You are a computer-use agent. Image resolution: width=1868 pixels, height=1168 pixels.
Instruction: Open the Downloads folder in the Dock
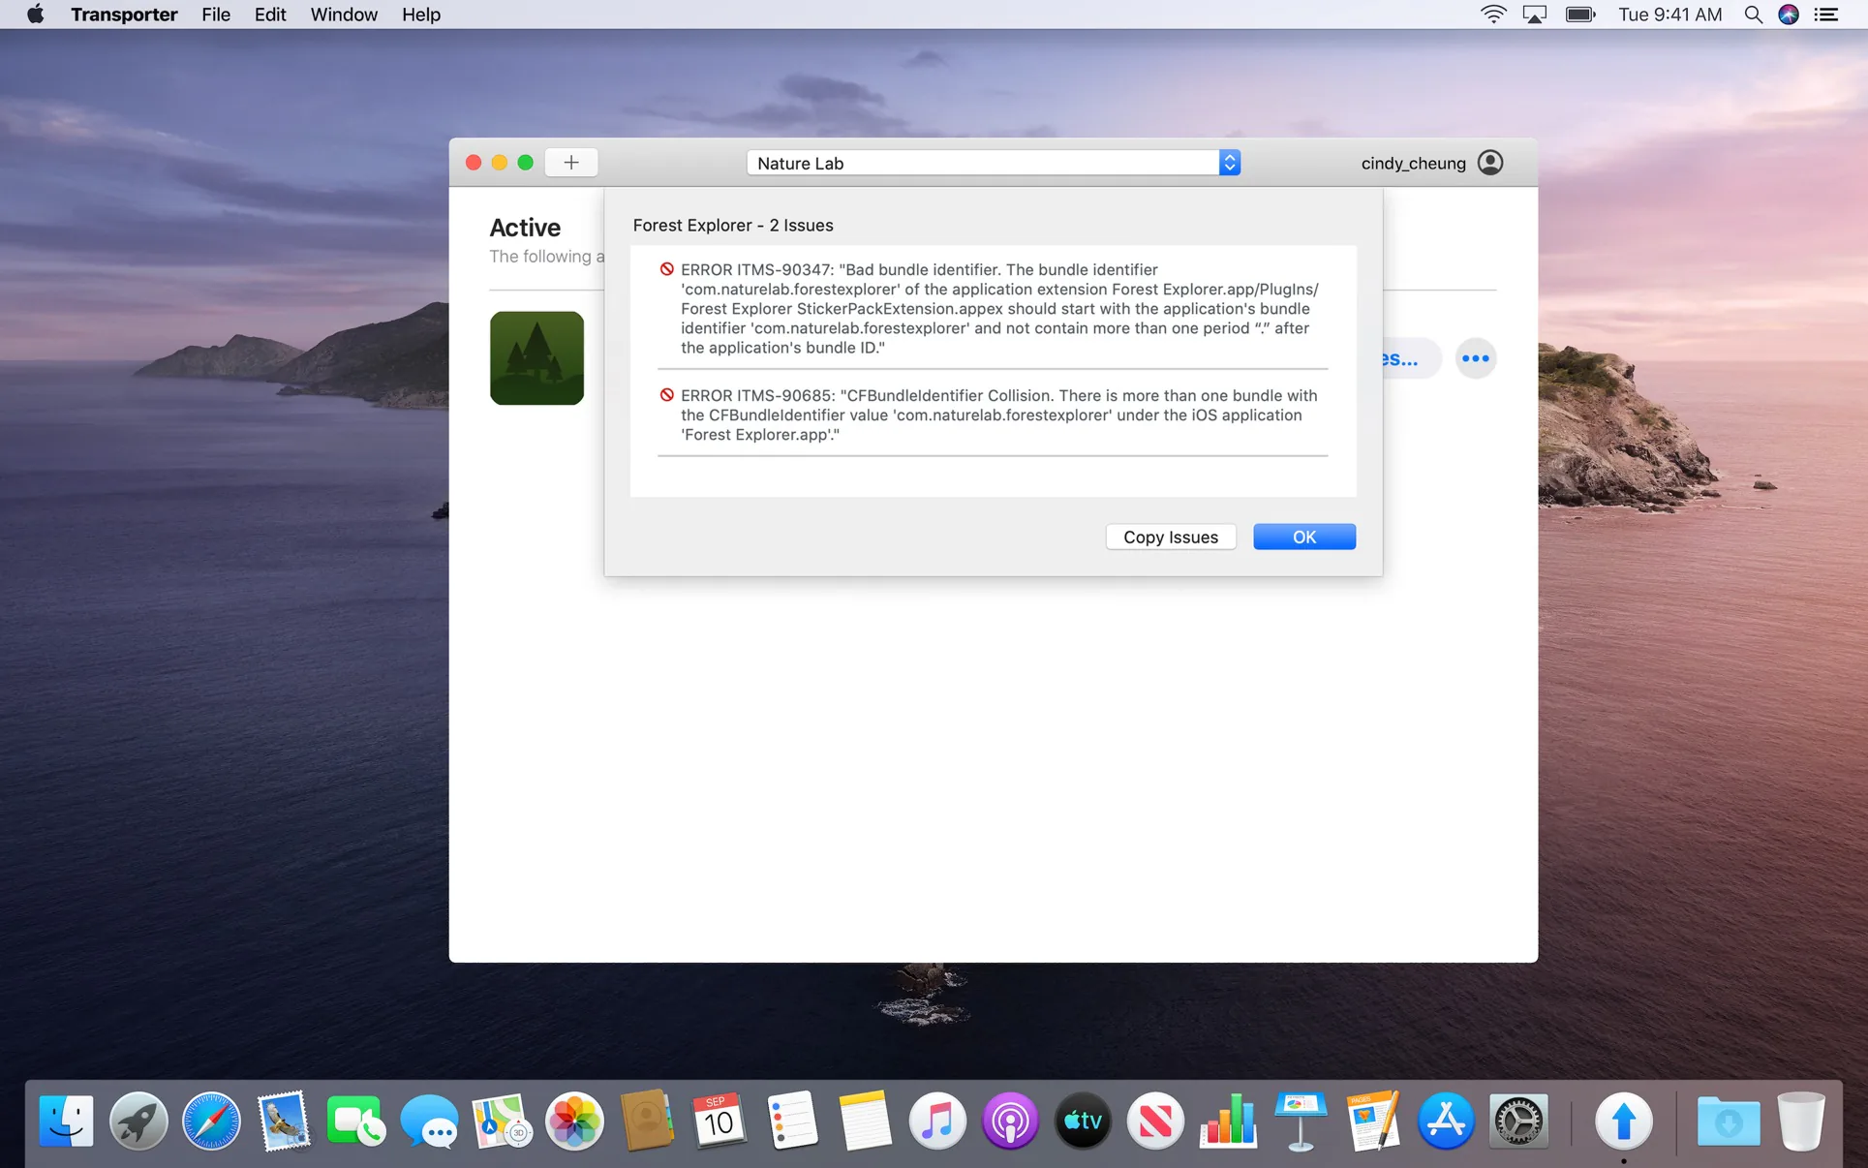point(1729,1122)
